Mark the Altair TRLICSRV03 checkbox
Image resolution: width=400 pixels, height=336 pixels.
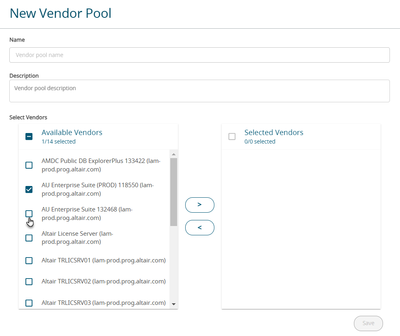29,303
